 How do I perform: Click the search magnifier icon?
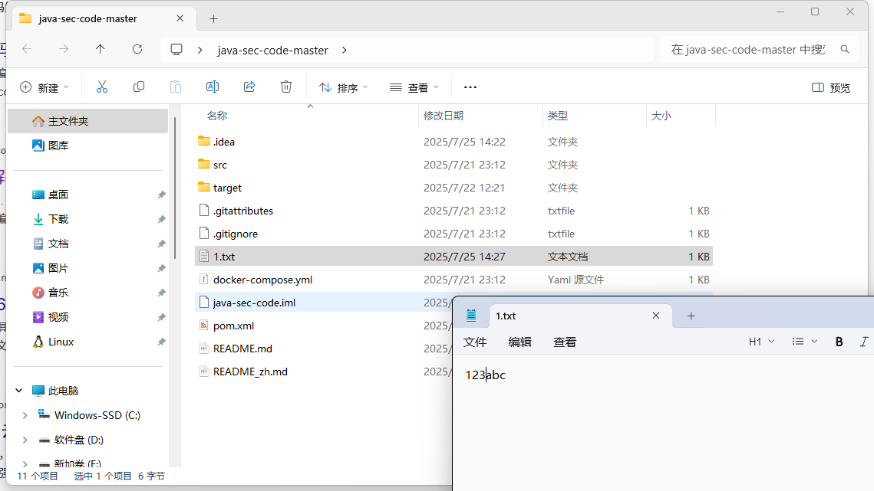point(845,50)
